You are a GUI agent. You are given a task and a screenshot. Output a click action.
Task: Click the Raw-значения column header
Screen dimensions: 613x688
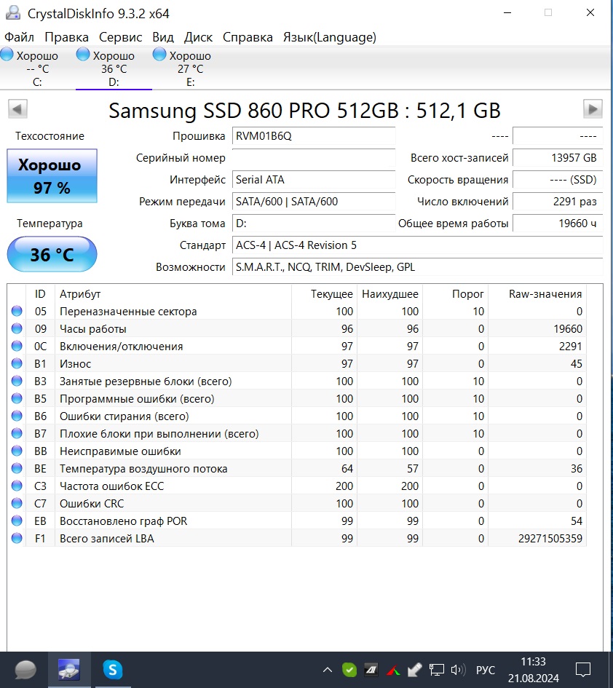click(x=537, y=294)
